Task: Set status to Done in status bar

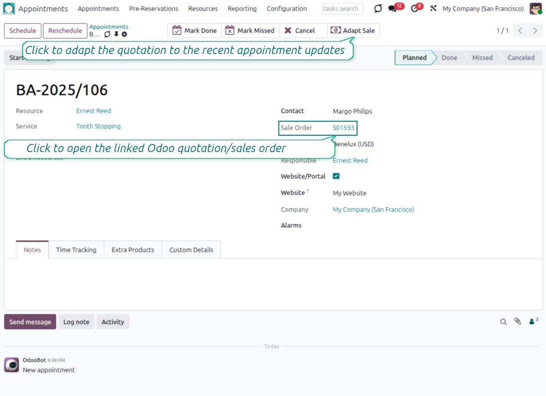Action: (449, 57)
